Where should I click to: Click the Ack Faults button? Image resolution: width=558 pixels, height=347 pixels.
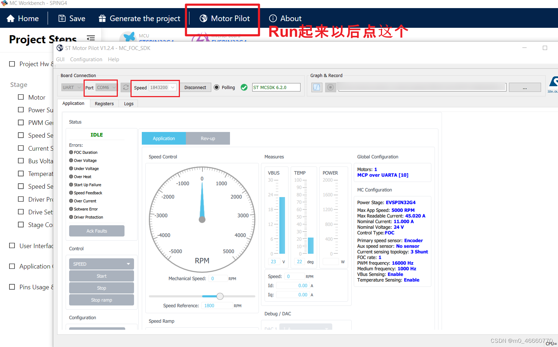[x=97, y=231]
